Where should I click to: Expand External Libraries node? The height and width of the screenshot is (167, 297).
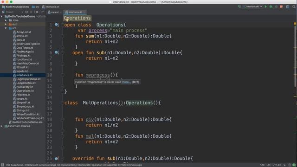click(2, 126)
